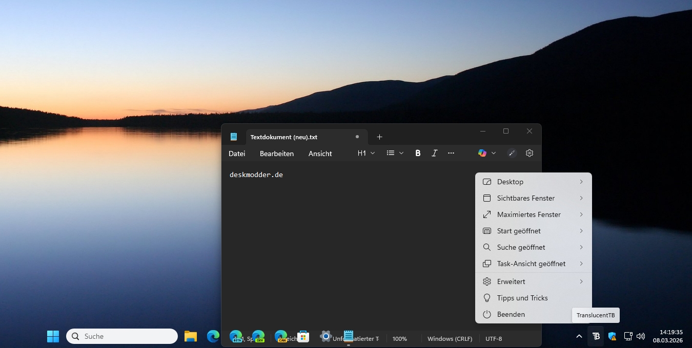Expand the H1 heading dropdown
Screen dimensions: 692x348
point(366,153)
